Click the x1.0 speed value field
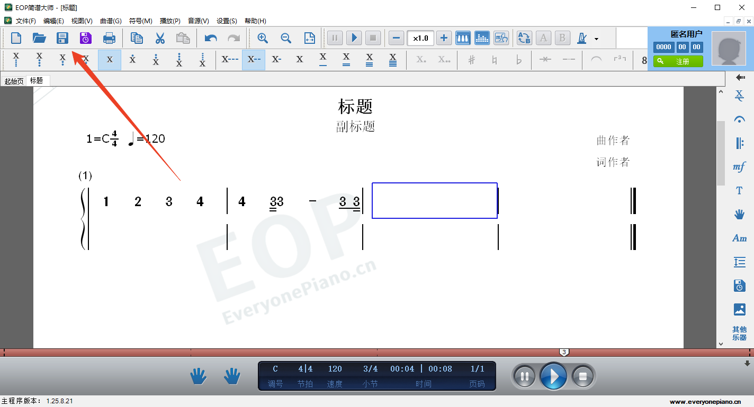Screen dimensions: 754x407 pyautogui.click(x=420, y=38)
